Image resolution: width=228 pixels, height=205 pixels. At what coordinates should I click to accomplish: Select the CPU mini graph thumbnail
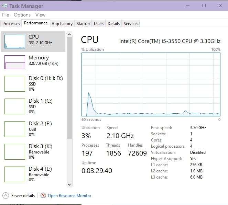pyautogui.click(x=15, y=42)
